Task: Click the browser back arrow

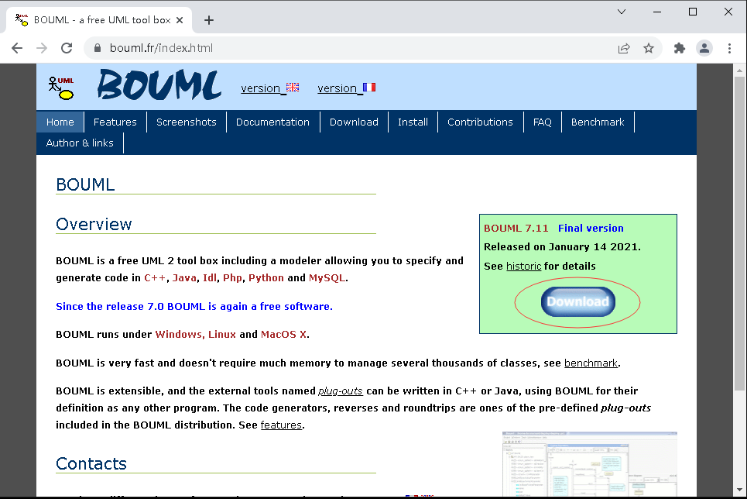Action: (17, 48)
